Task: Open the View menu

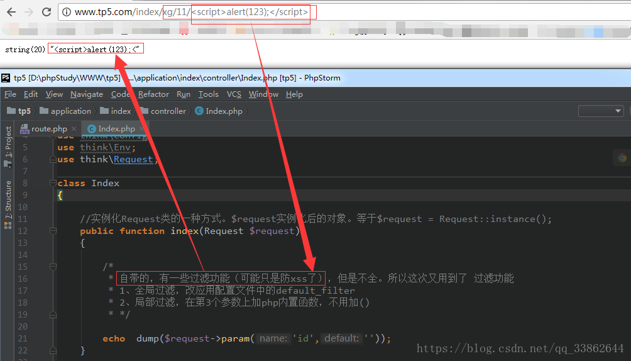Action: coord(54,94)
